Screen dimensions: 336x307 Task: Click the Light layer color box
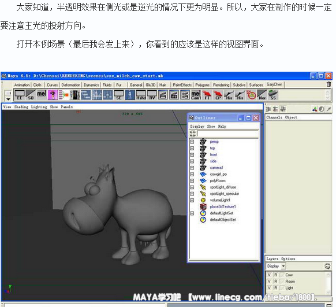click(282, 288)
